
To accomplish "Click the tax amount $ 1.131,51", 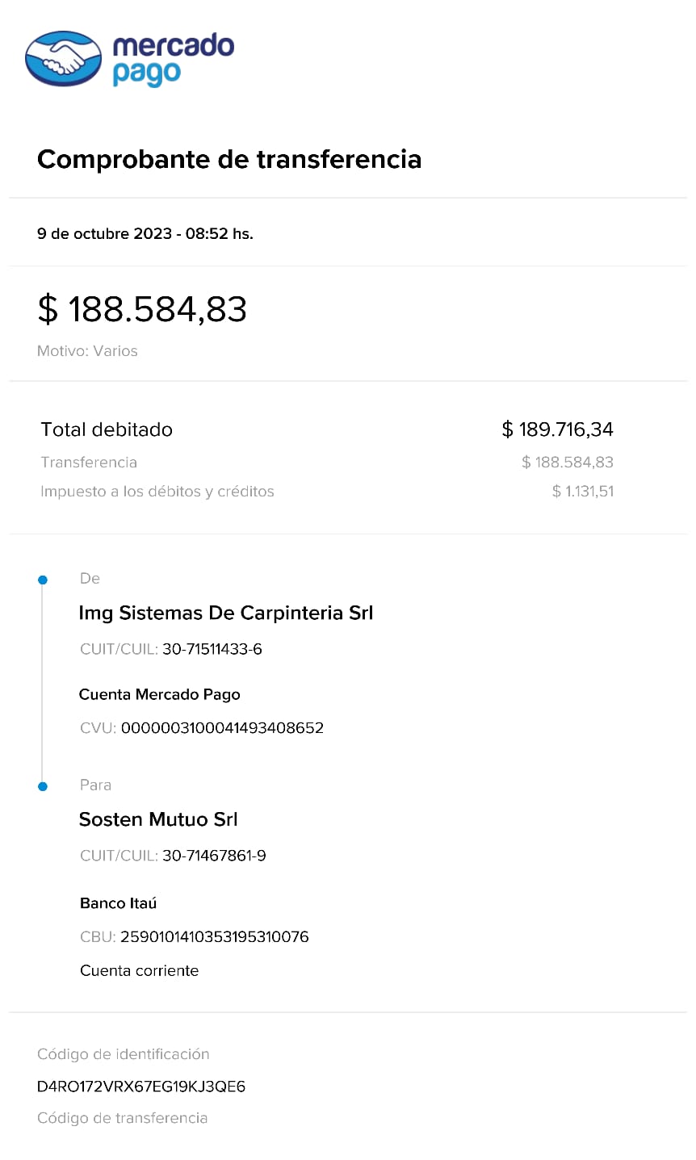I will [x=583, y=492].
